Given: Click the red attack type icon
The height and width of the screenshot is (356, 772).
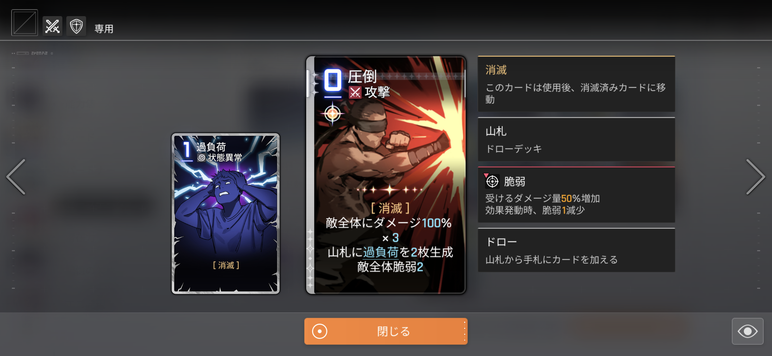Looking at the screenshot, I should click(355, 93).
